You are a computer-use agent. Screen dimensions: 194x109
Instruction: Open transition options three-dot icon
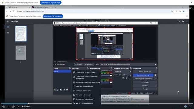tap(130, 78)
